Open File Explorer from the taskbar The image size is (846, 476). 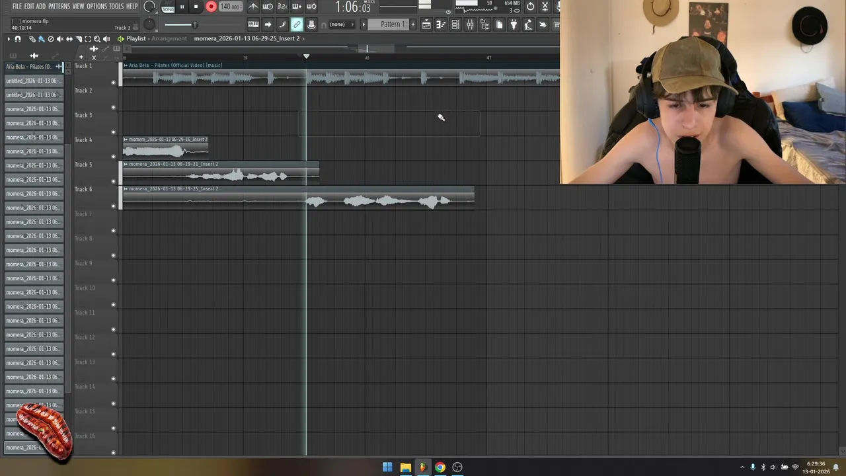[x=406, y=467]
